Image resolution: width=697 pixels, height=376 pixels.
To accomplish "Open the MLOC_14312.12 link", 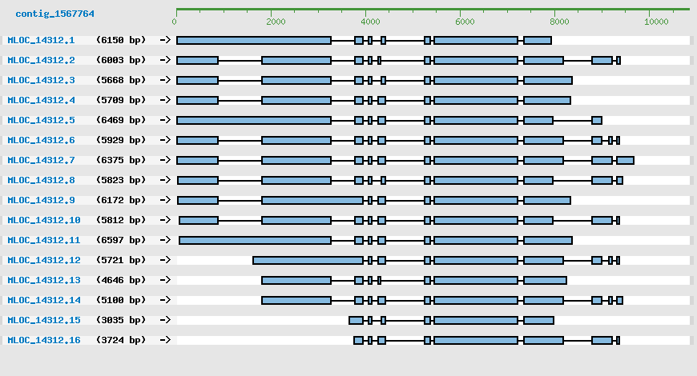I will pos(44,260).
